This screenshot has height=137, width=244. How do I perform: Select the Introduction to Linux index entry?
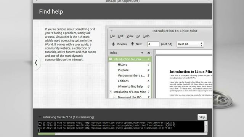[x=130, y=59]
